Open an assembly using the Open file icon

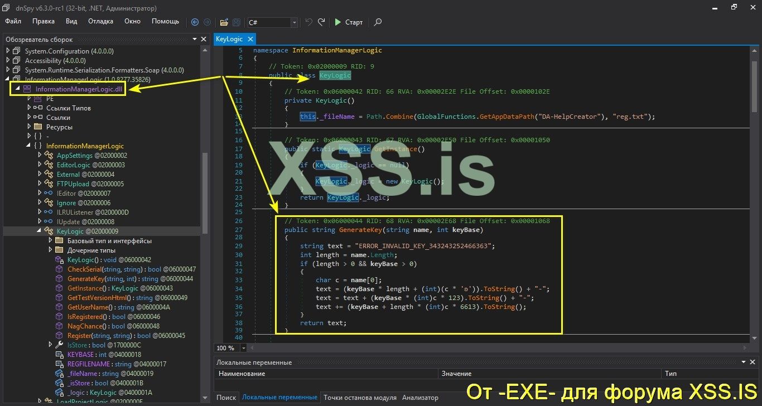[224, 22]
